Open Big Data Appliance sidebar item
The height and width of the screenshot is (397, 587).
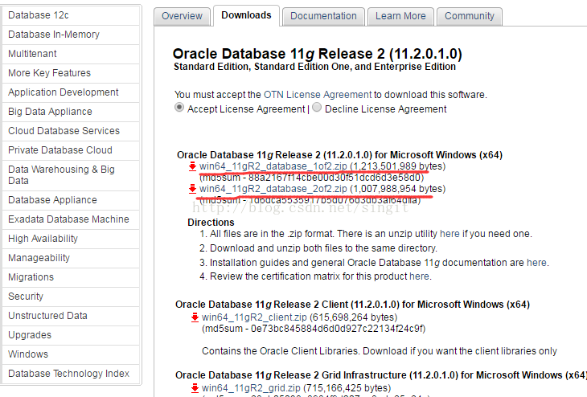(x=71, y=112)
